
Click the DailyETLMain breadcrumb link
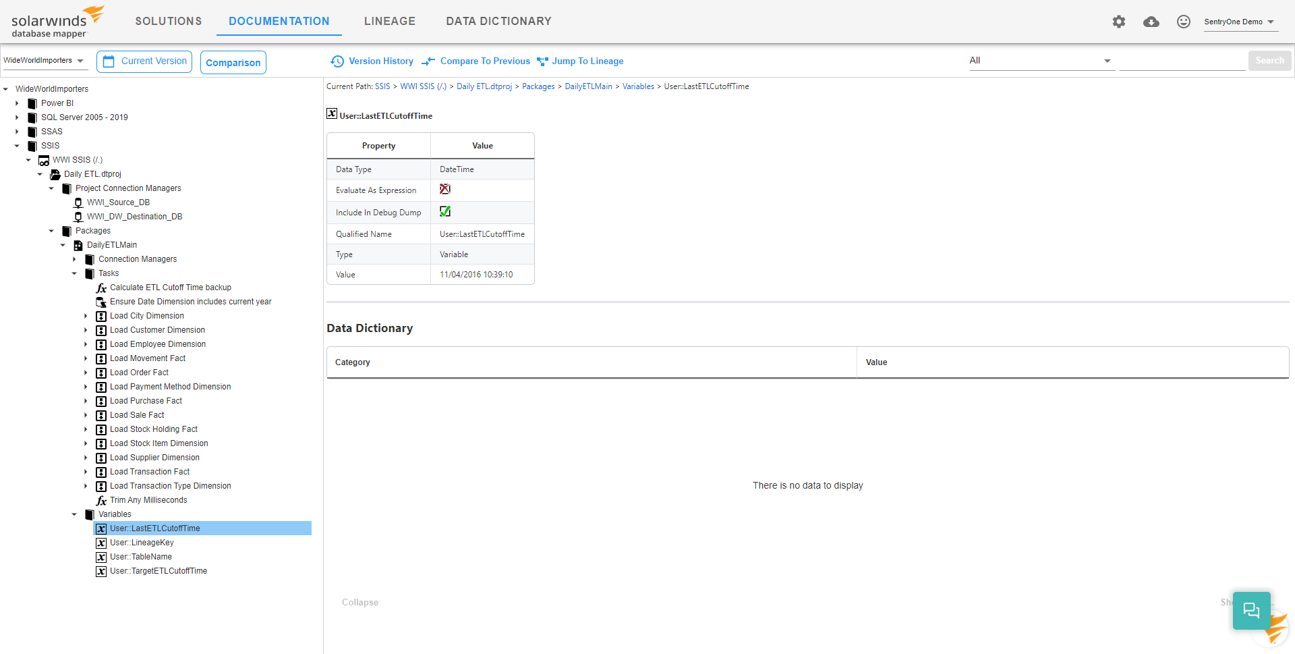pos(588,86)
